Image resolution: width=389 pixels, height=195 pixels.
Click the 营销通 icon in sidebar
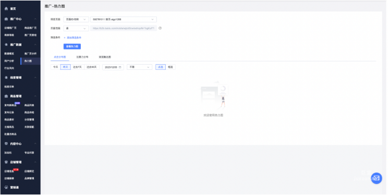point(6,187)
